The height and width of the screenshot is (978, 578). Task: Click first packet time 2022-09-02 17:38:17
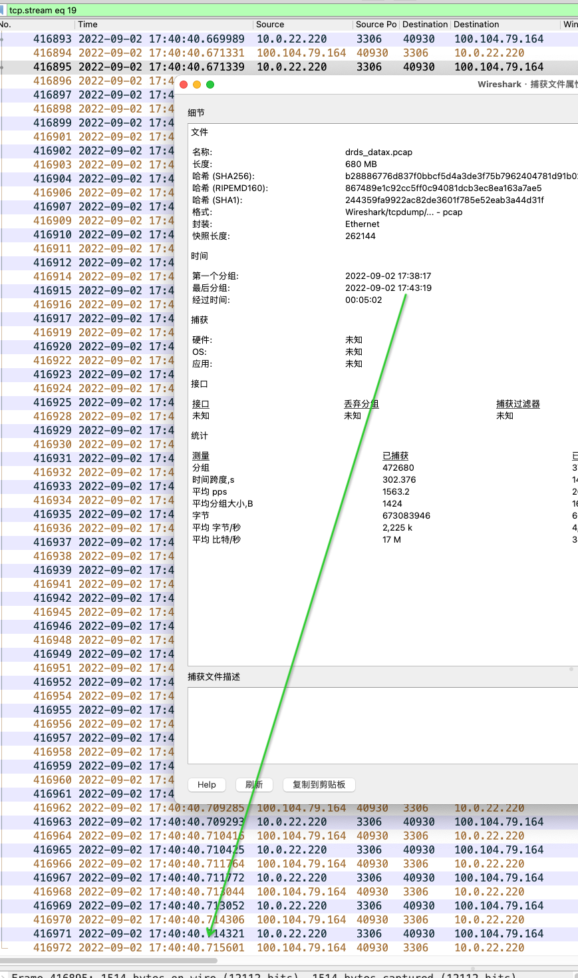click(388, 276)
